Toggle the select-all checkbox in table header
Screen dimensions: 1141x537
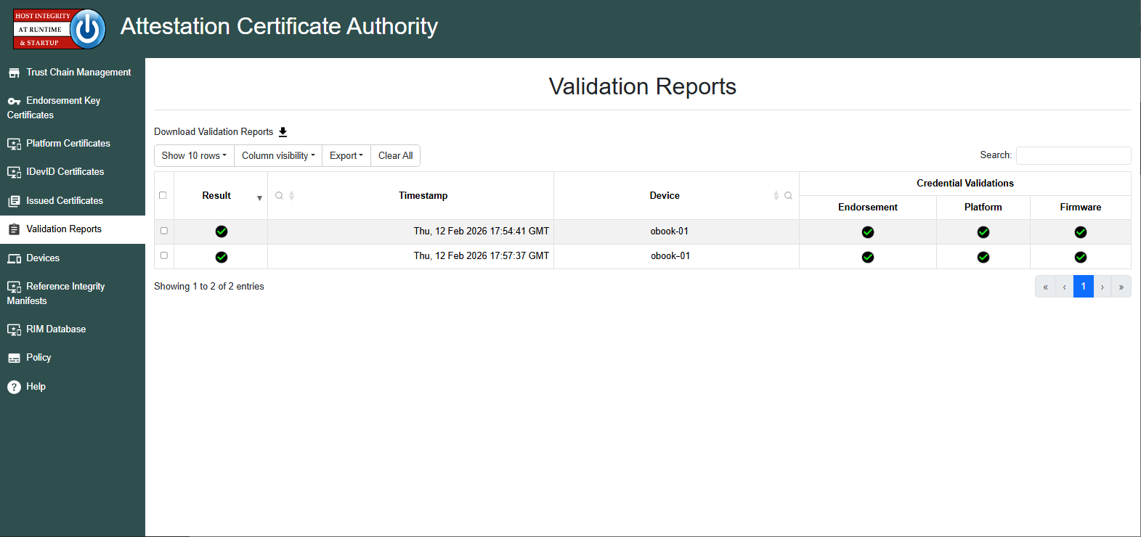tap(163, 195)
